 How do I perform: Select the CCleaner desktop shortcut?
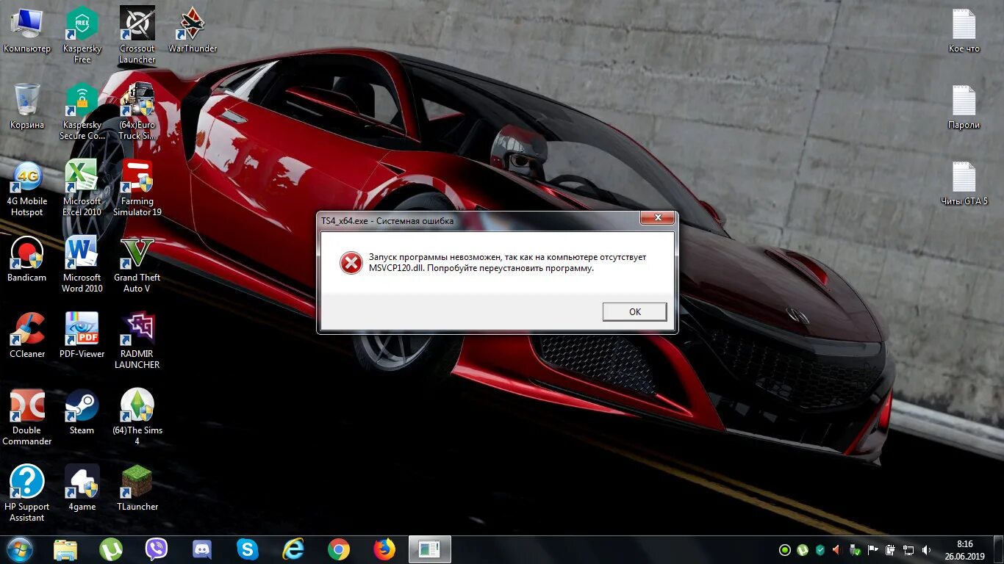pos(27,336)
